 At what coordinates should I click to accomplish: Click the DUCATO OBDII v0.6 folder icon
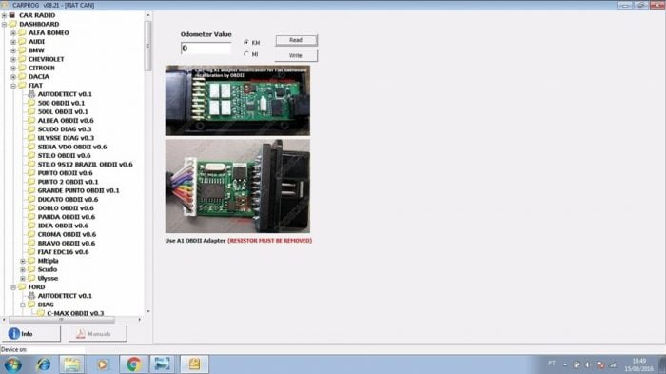(x=31, y=199)
